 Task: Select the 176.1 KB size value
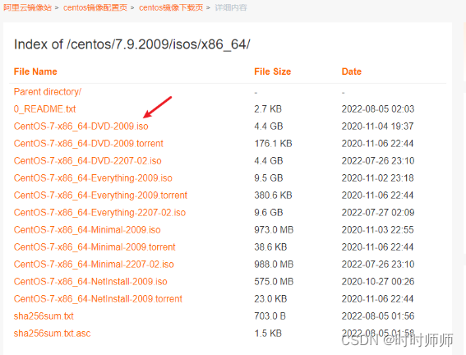tap(273, 144)
